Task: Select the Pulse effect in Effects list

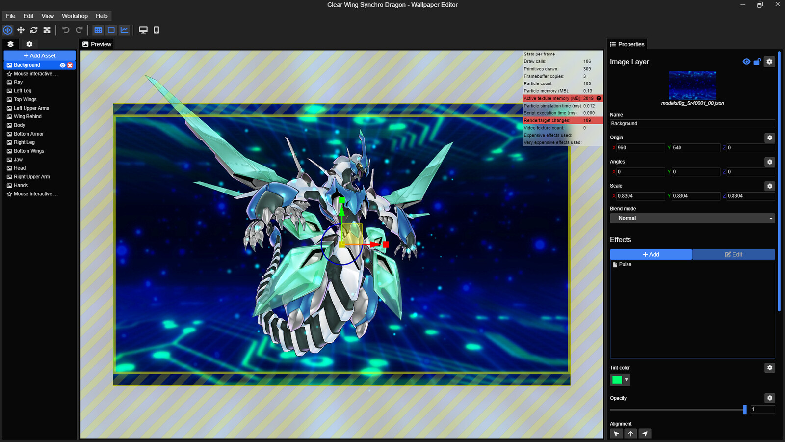Action: (x=692, y=265)
